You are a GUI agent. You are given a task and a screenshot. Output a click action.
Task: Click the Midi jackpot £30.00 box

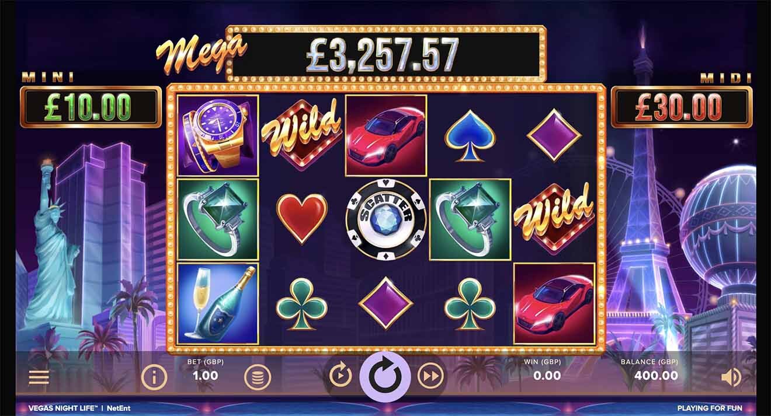click(x=681, y=107)
